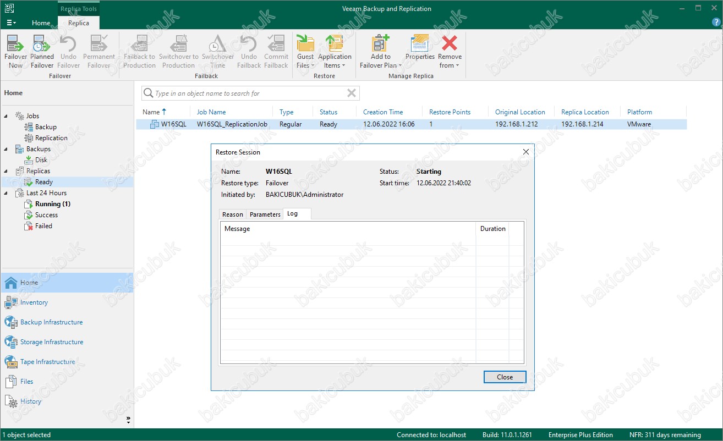Sort by Original Location column header
723x441 pixels.
[520, 112]
